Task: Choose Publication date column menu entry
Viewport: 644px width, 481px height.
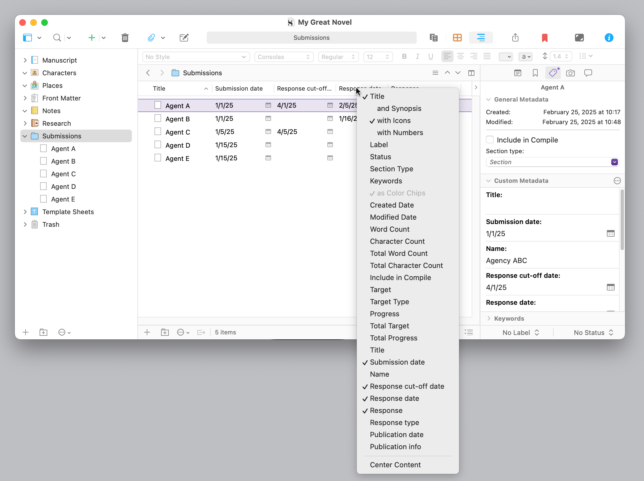Action: coord(396,435)
